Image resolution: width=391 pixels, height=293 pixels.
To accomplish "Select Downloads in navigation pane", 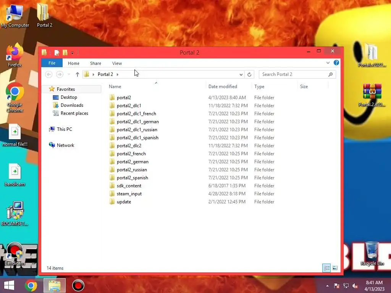I will 72,105.
